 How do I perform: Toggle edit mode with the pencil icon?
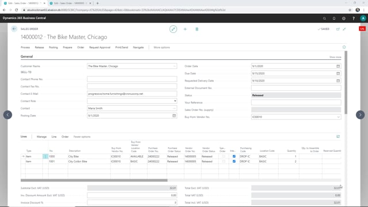click(x=173, y=29)
